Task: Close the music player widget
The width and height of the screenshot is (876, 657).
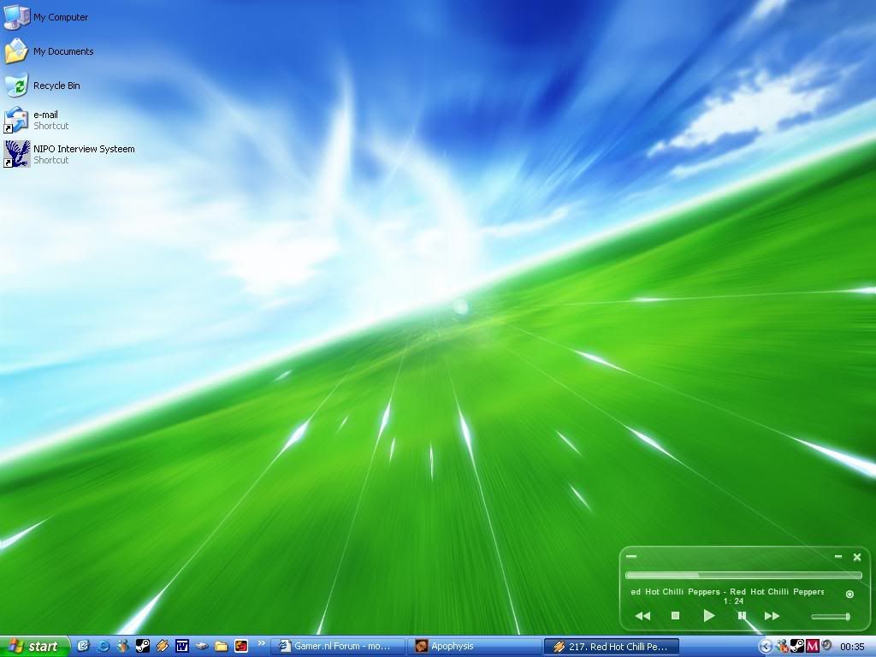Action: [857, 557]
